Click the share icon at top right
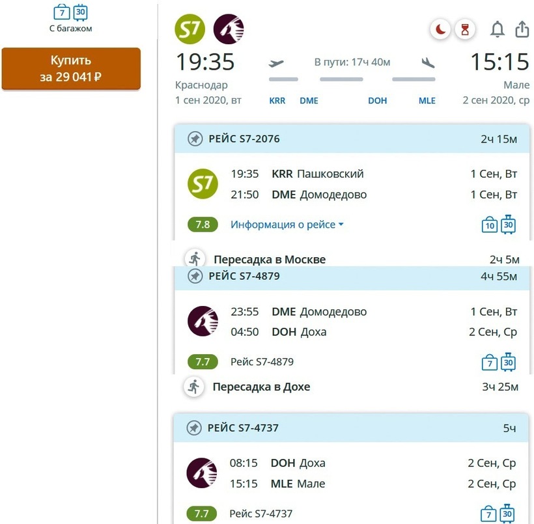This screenshot has width=534, height=524. coord(522,29)
